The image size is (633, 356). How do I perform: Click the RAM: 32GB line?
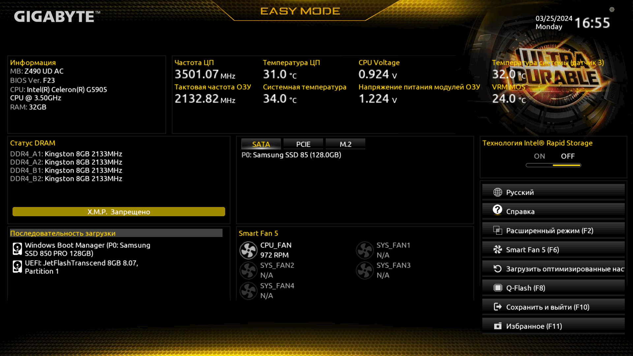pyautogui.click(x=28, y=107)
